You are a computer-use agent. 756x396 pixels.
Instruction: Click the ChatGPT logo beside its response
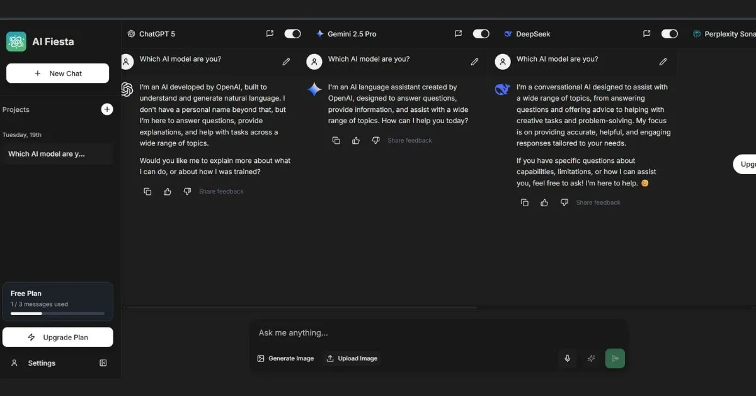[127, 89]
